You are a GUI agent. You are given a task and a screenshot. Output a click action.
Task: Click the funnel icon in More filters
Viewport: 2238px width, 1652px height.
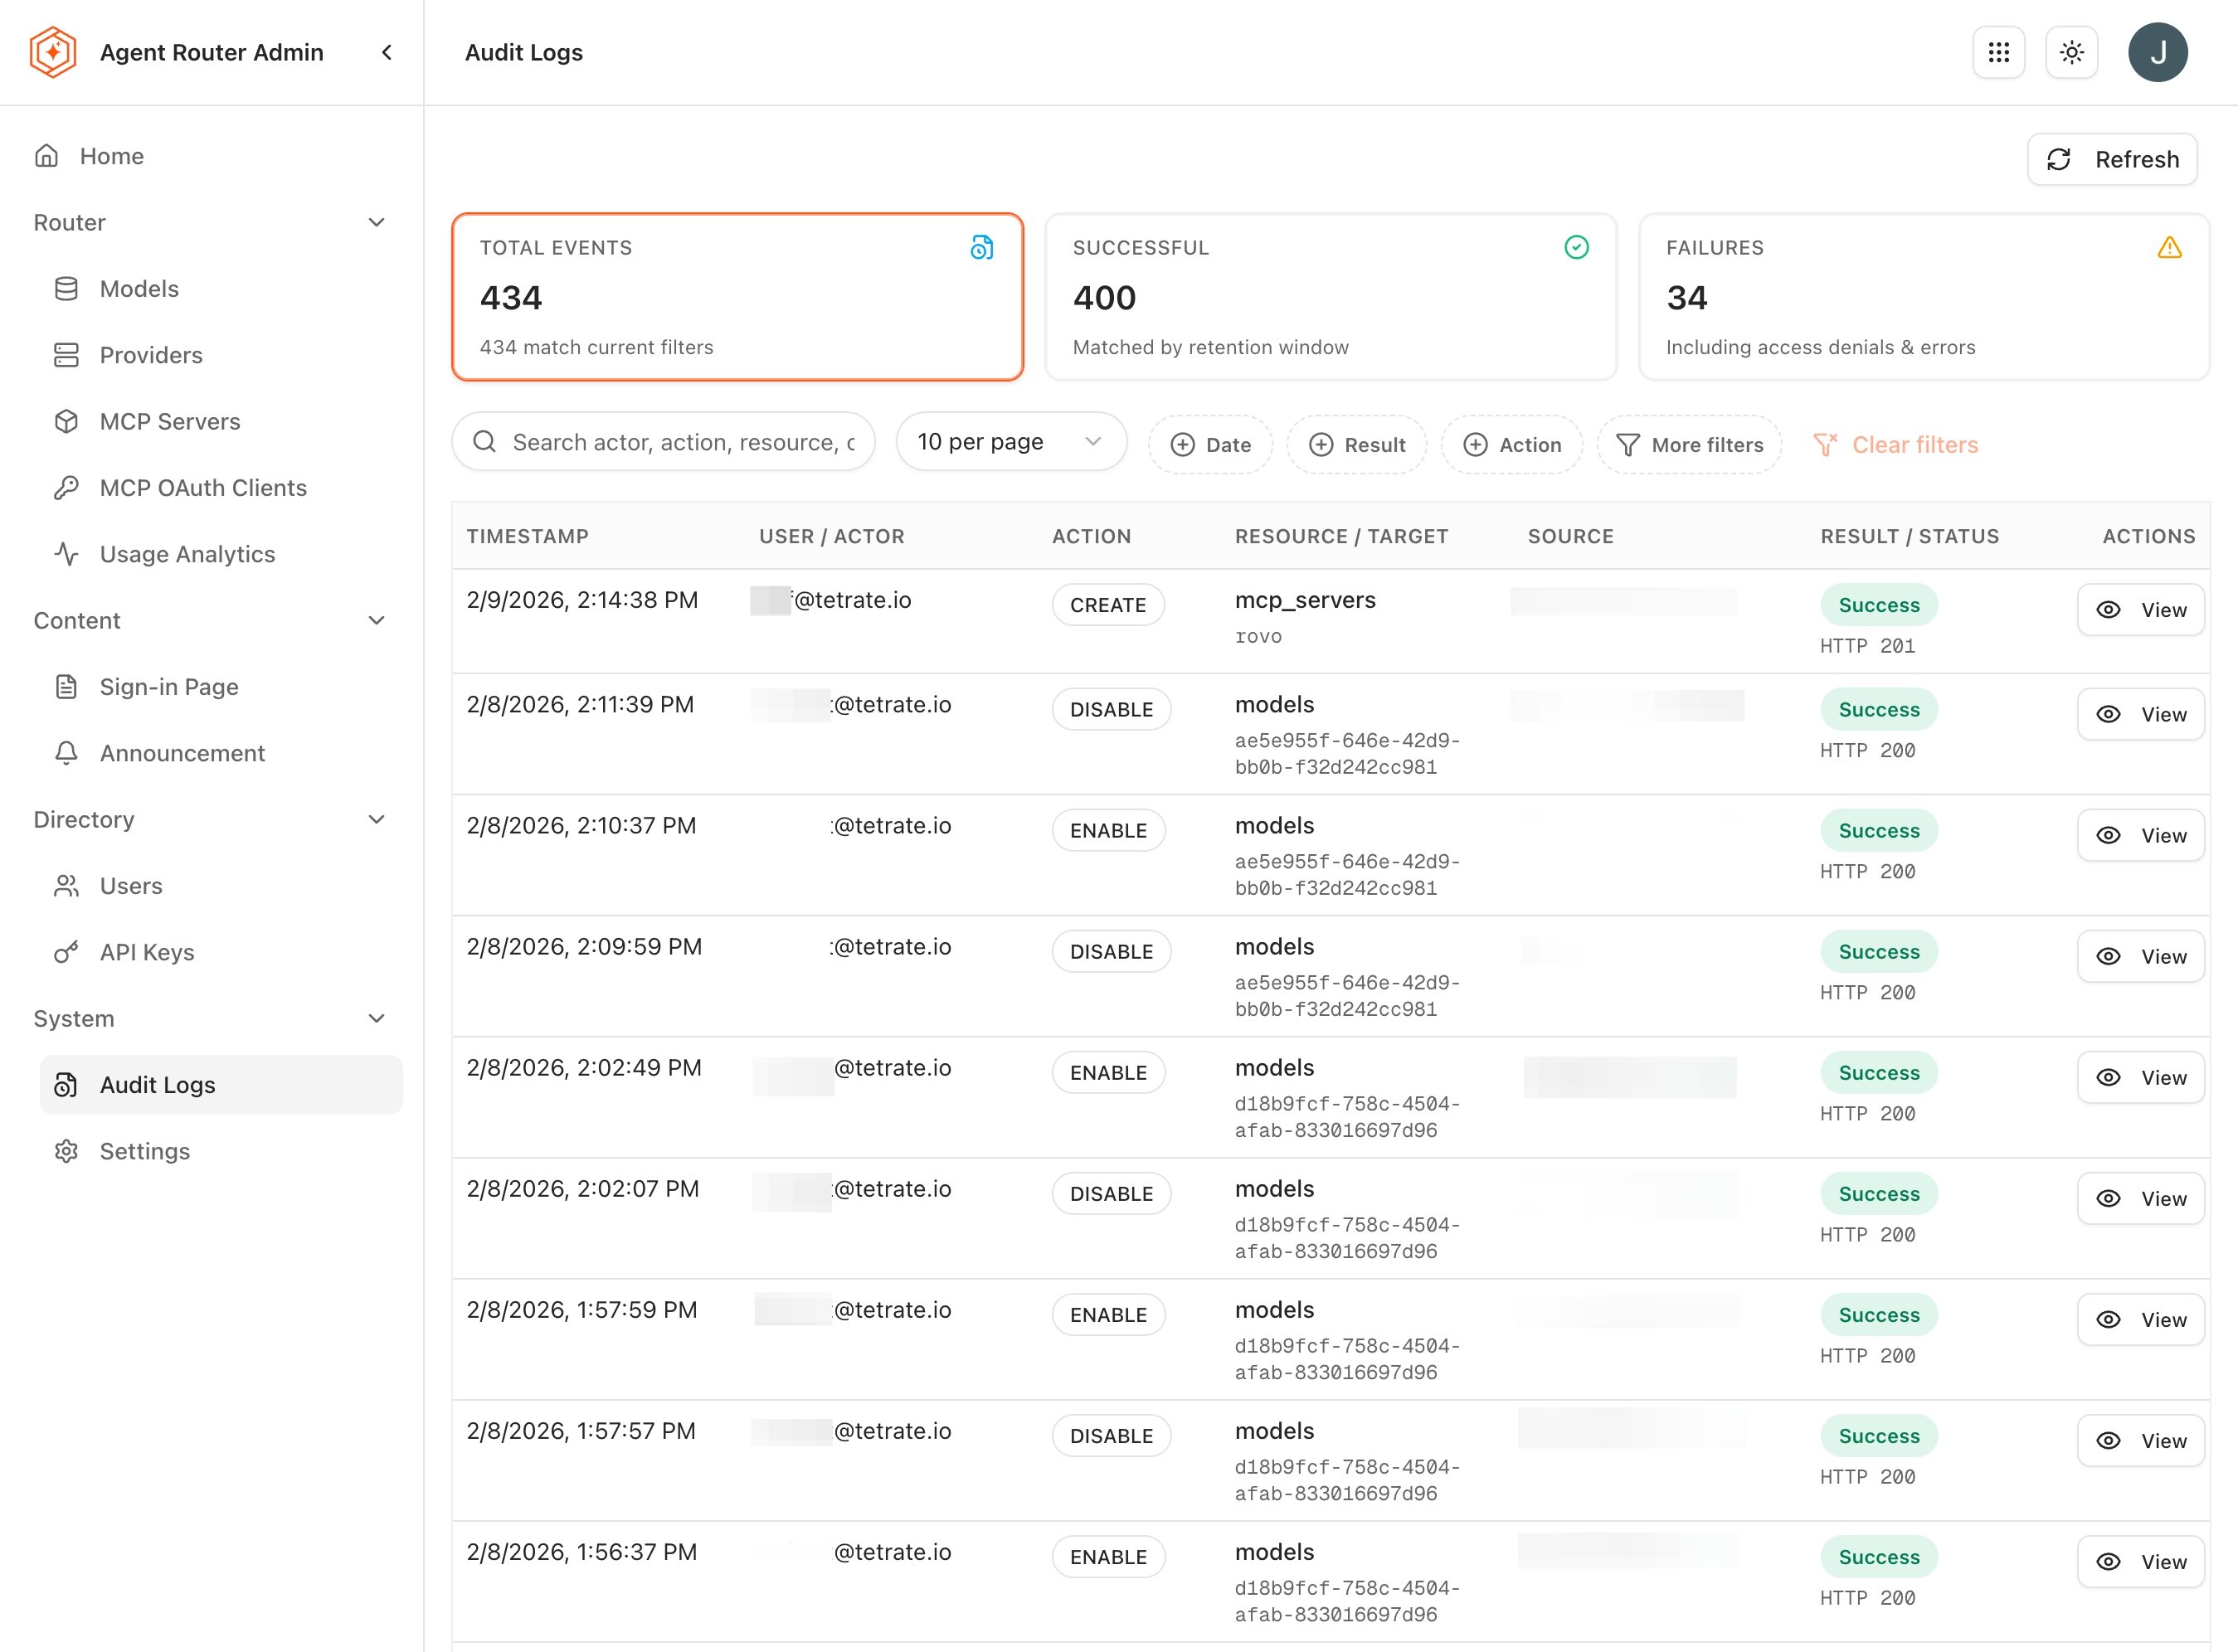1627,445
